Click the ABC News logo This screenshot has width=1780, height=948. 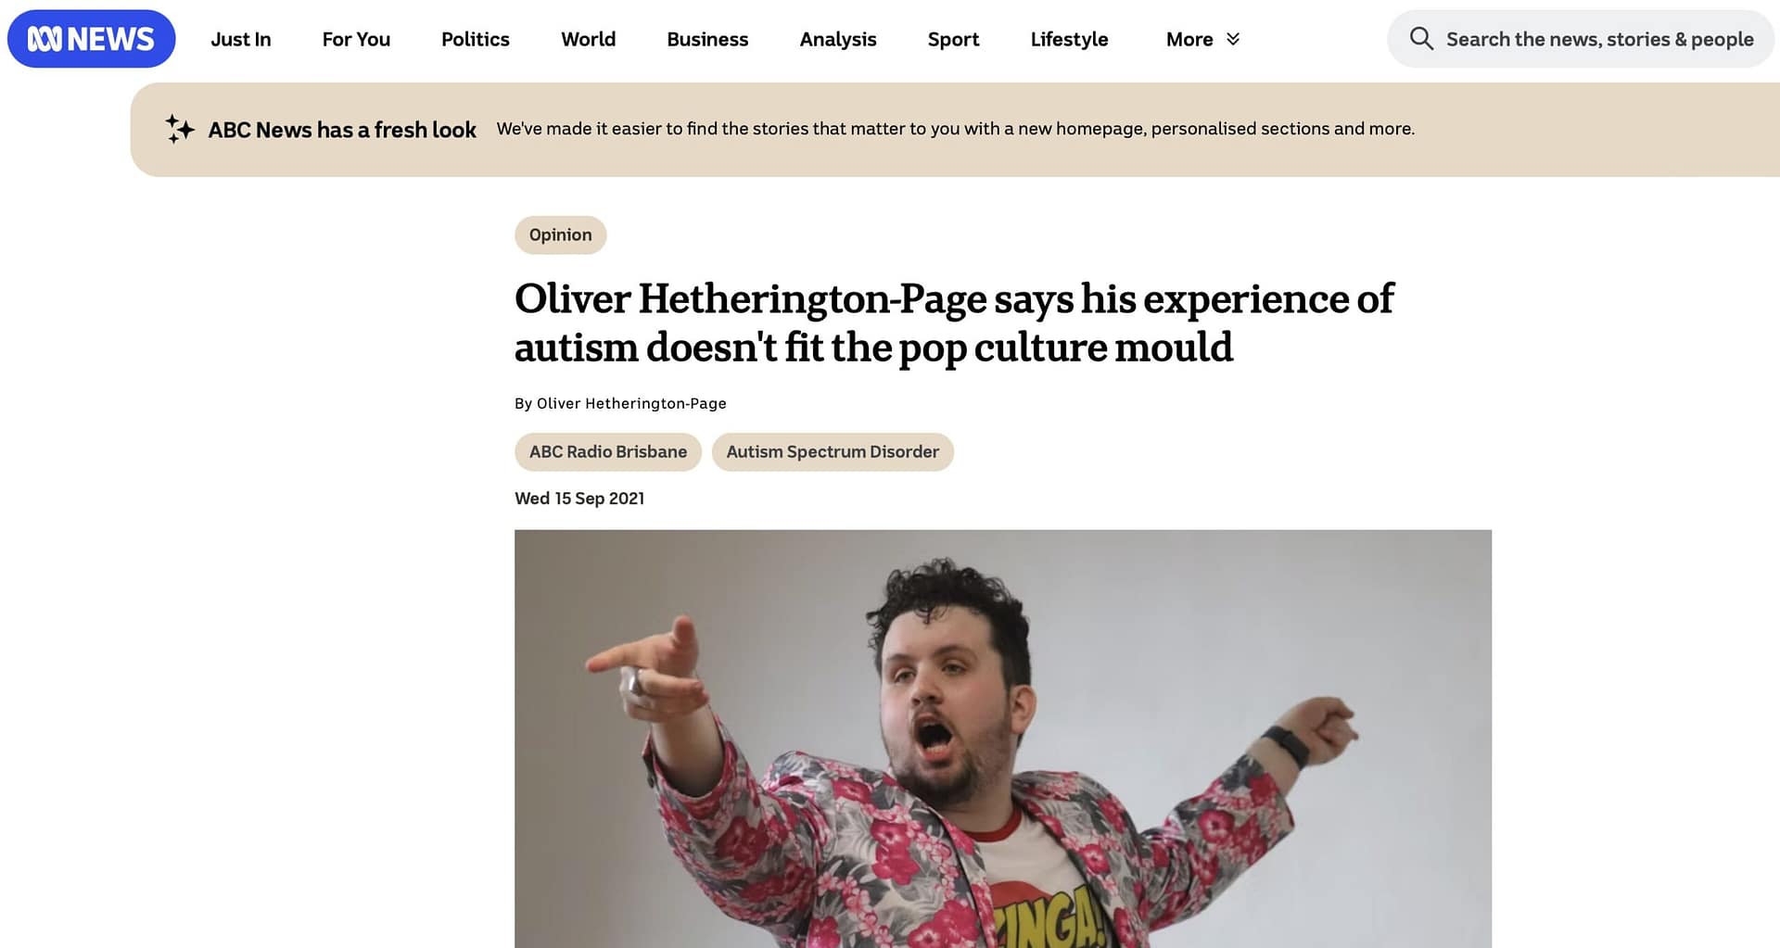point(91,39)
